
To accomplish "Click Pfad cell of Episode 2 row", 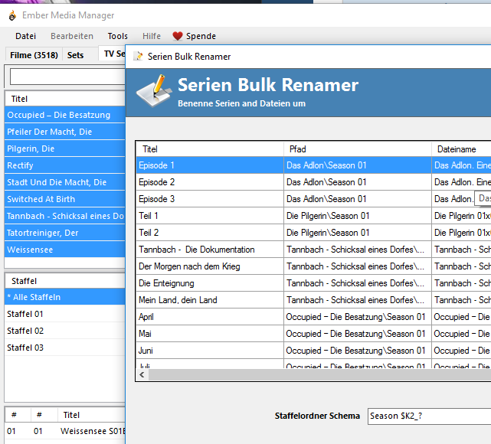I will [358, 182].
